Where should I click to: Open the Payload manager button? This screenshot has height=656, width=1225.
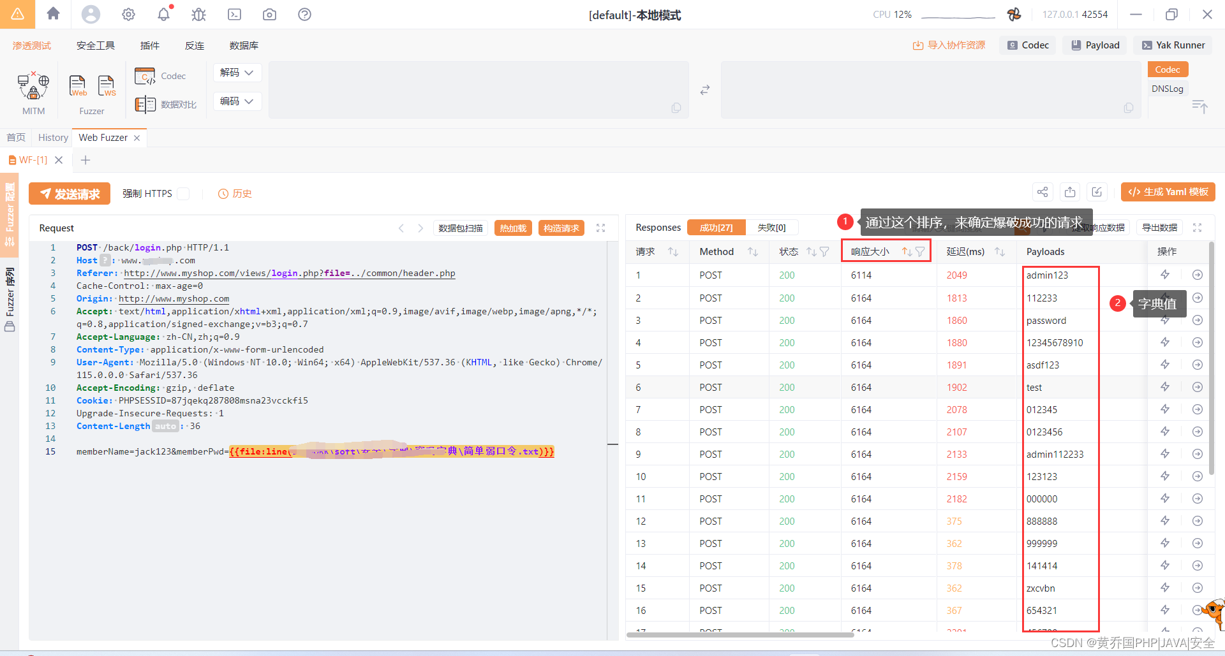(x=1095, y=45)
